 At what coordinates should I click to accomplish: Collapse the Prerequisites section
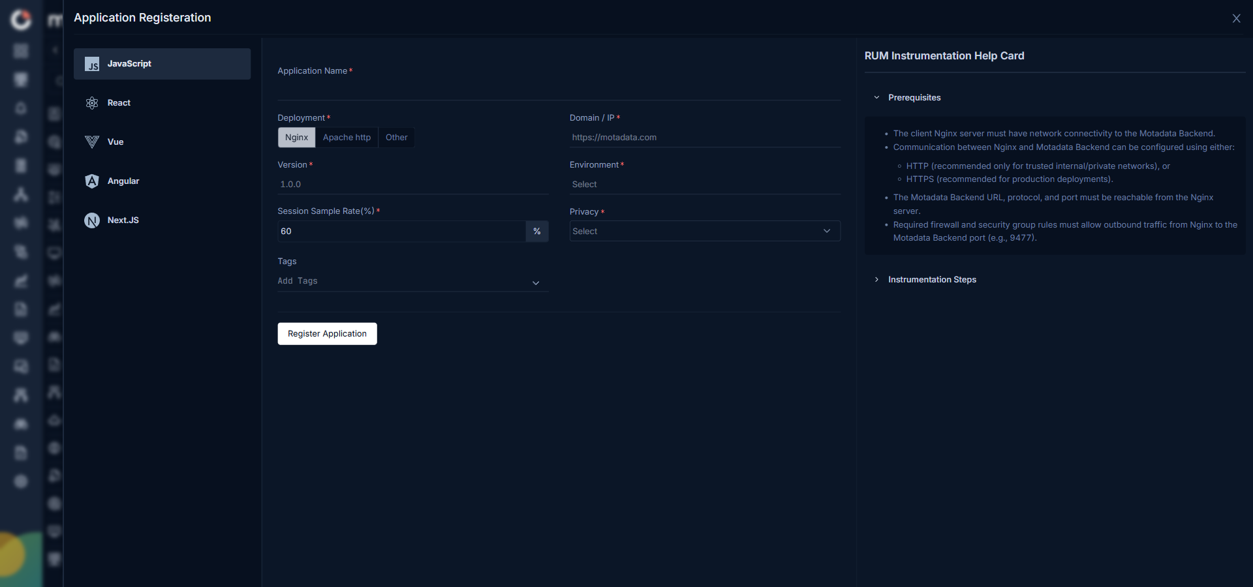[876, 98]
